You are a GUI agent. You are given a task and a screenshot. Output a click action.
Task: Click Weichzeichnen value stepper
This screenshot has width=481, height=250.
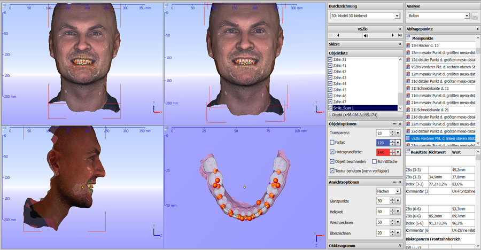392,222
